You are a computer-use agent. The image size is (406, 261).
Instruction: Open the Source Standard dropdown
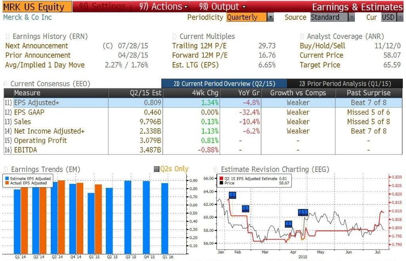[x=333, y=17]
